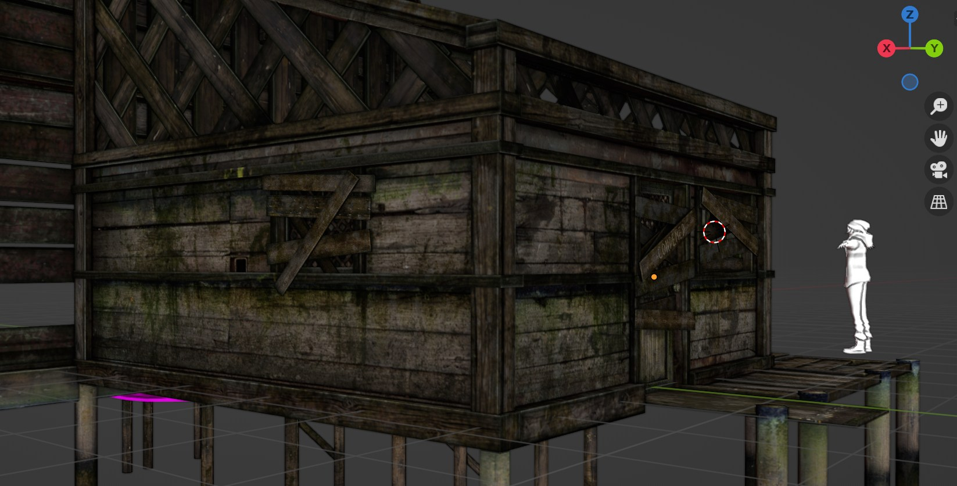Image resolution: width=957 pixels, height=486 pixels.
Task: Click the horizontal plank nailed across the door
Action: 665,320
